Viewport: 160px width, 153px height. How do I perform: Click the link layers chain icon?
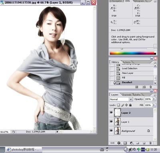coord(112,143)
